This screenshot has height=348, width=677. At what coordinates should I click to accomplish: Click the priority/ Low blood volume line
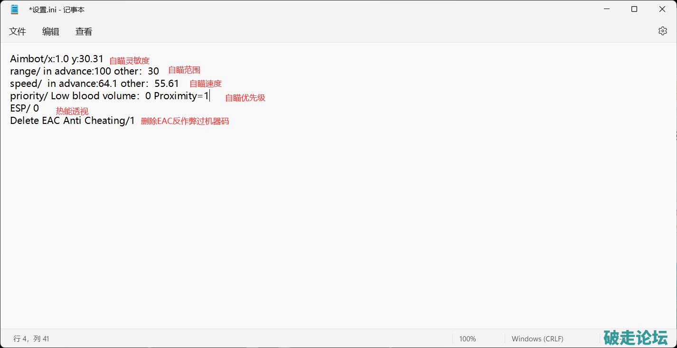click(109, 96)
